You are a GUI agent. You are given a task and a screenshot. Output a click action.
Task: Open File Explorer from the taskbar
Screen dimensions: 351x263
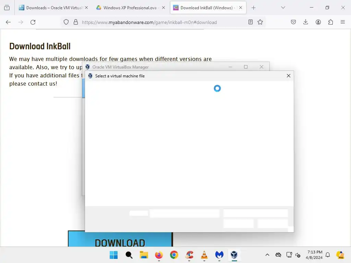coord(144,255)
